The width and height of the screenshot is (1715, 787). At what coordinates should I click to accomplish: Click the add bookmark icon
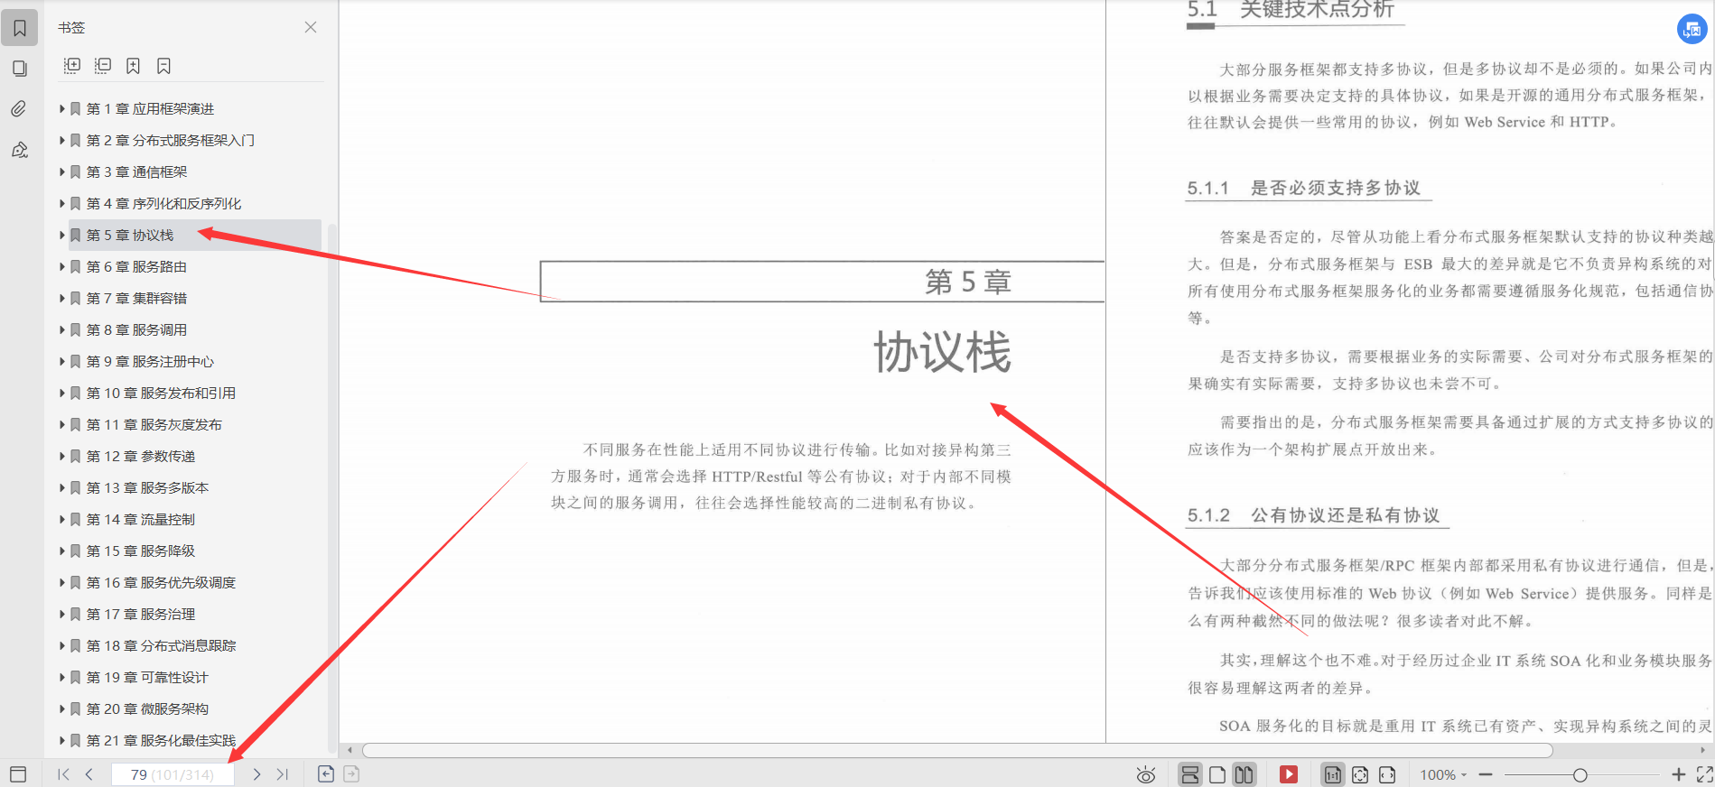coord(133,65)
